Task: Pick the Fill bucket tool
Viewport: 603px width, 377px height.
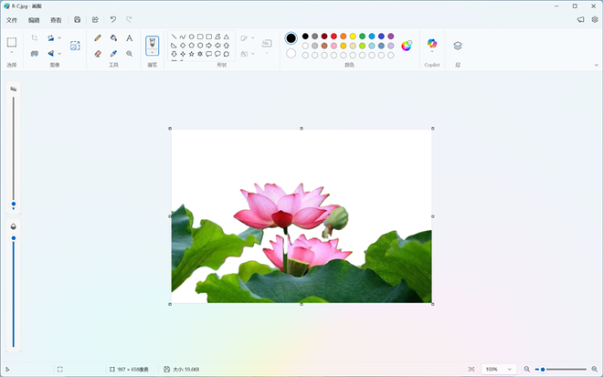Action: [113, 38]
